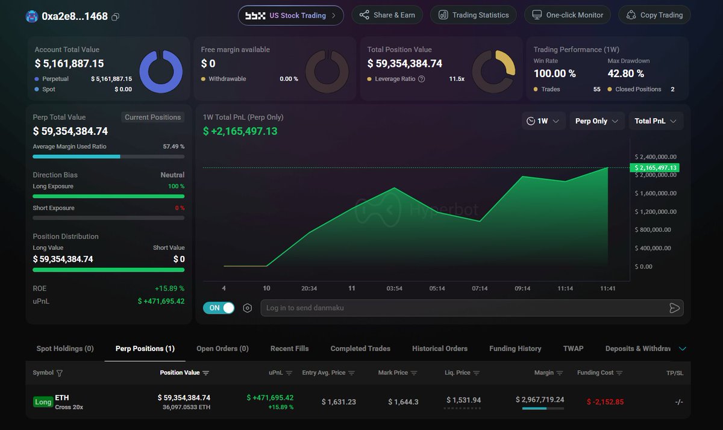Click the Short Exposure progress bar
The image size is (723, 430).
pos(108,217)
